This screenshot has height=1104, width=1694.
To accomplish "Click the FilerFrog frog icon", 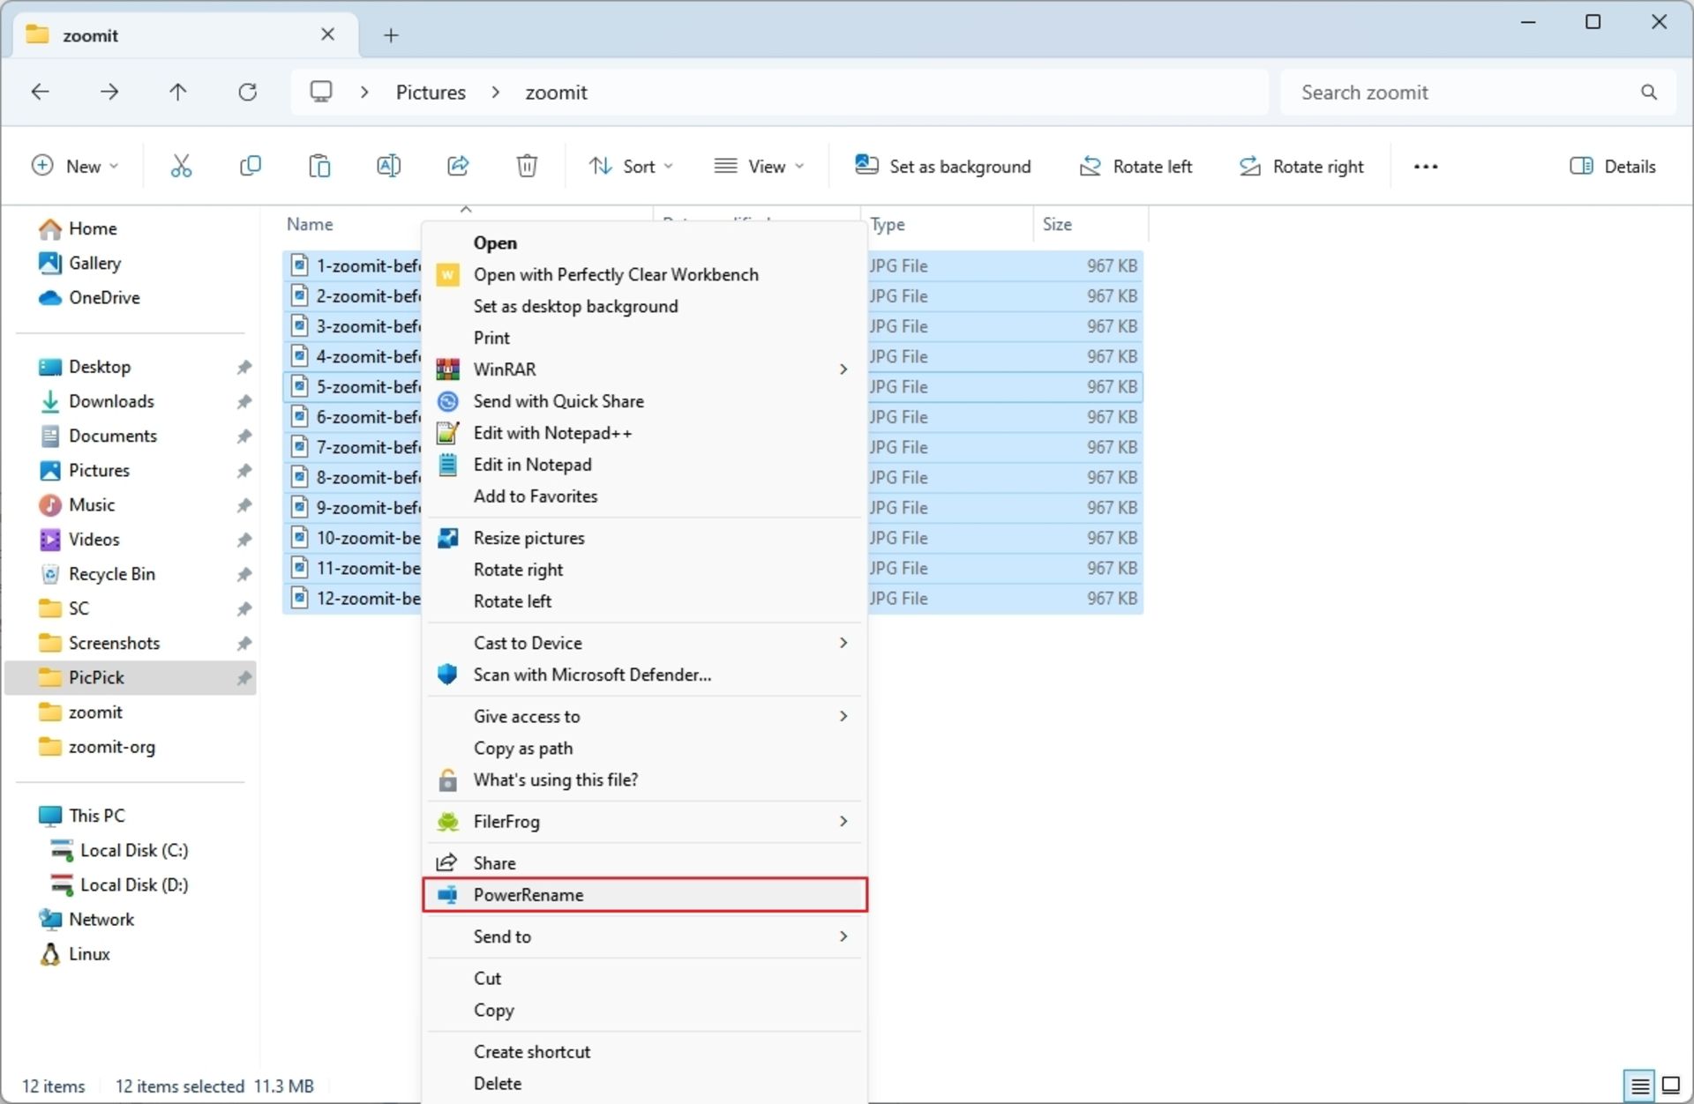I will tap(448, 822).
